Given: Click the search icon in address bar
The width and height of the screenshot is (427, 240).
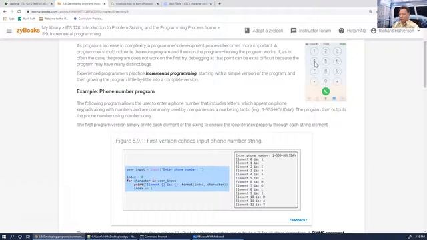Looking at the screenshot, I should pos(370,12).
